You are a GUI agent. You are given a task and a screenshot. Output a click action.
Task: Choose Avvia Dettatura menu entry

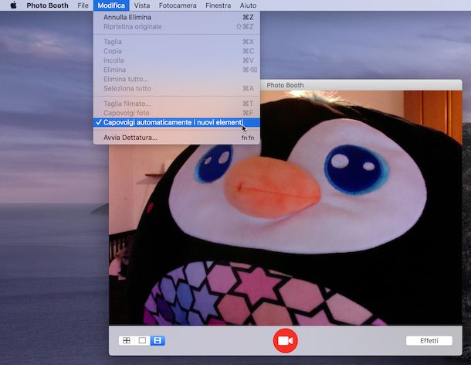point(177,138)
